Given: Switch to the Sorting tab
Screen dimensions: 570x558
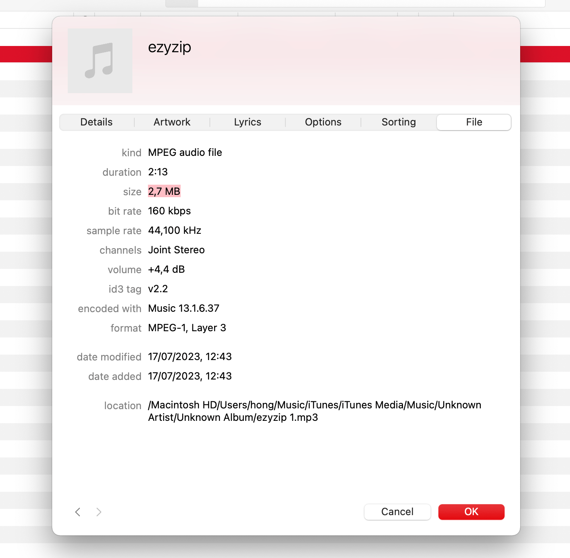Looking at the screenshot, I should (399, 122).
